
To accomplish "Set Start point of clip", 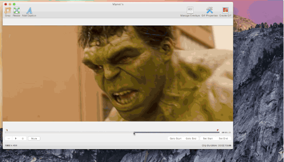I will [208, 139].
